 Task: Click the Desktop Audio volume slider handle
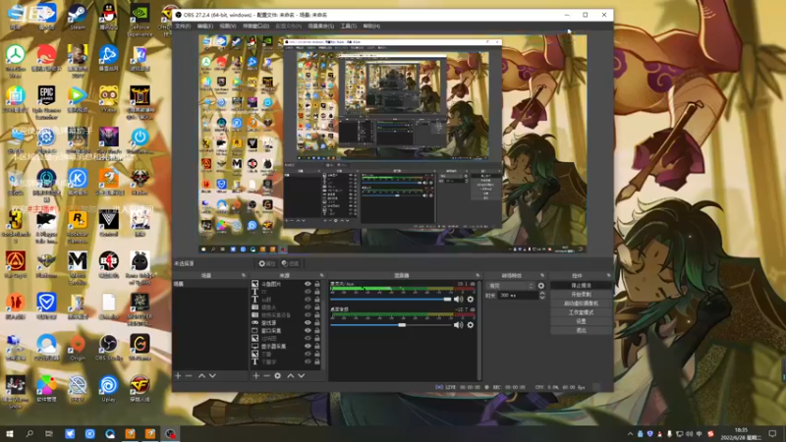tap(402, 325)
